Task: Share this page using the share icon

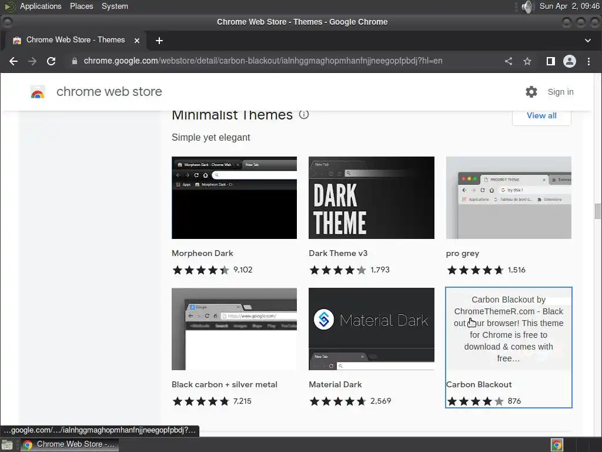Action: coord(509,61)
